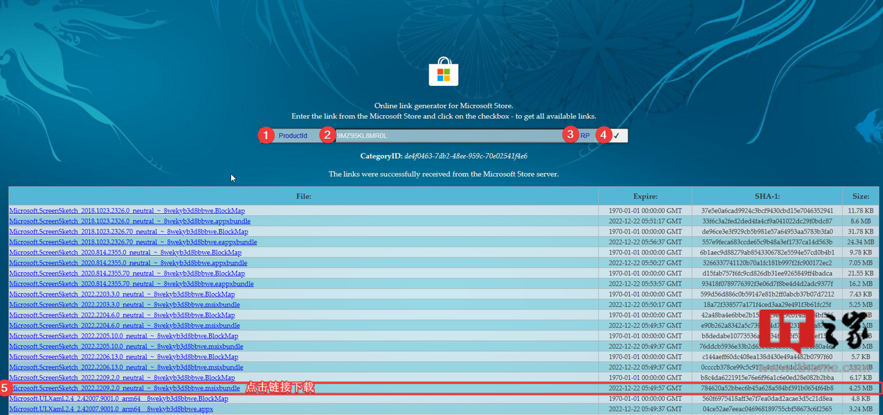Click expire time 2022-12-22 05:51:17 GMT
Image resolution: width=883 pixels, height=415 pixels.
pyautogui.click(x=645, y=221)
